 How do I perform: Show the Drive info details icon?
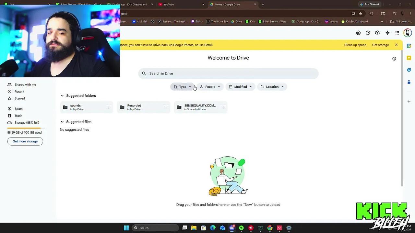tap(394, 59)
